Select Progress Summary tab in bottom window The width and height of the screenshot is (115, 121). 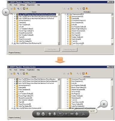click(14, 117)
